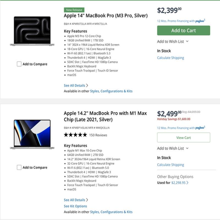Calculate Shipping for the M3 Pro MacBook

170,58
